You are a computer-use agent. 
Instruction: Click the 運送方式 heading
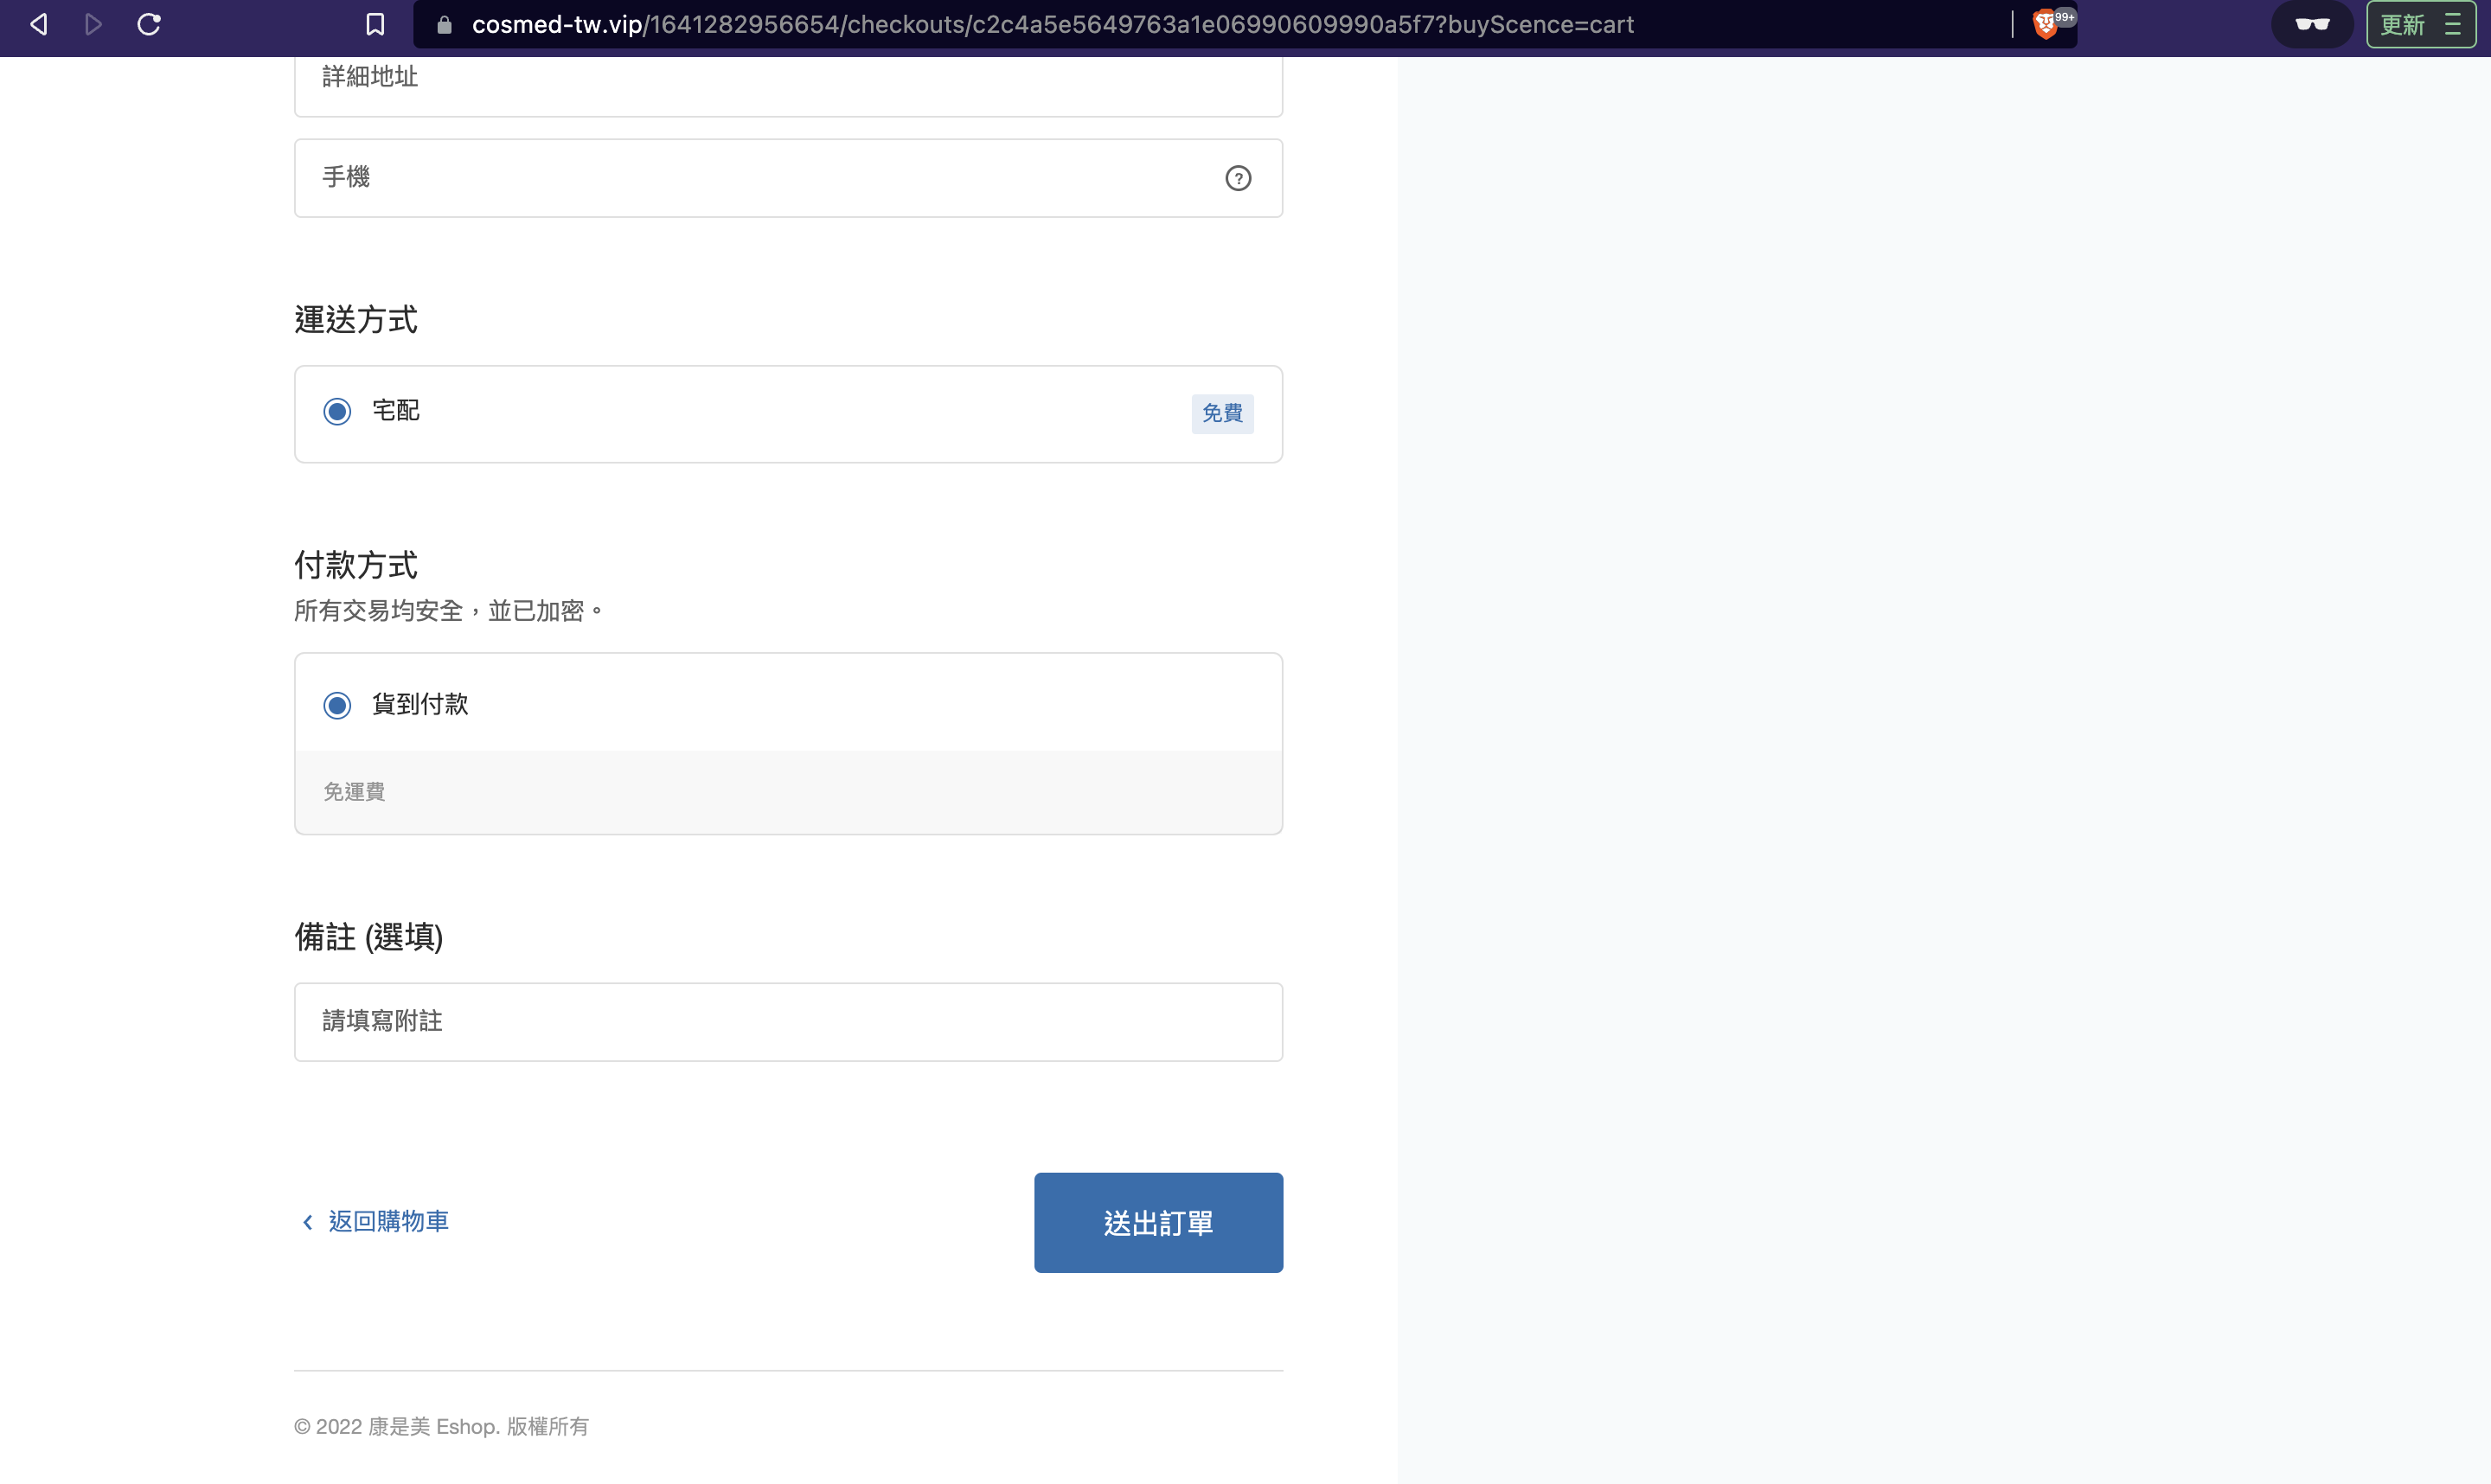click(x=356, y=320)
